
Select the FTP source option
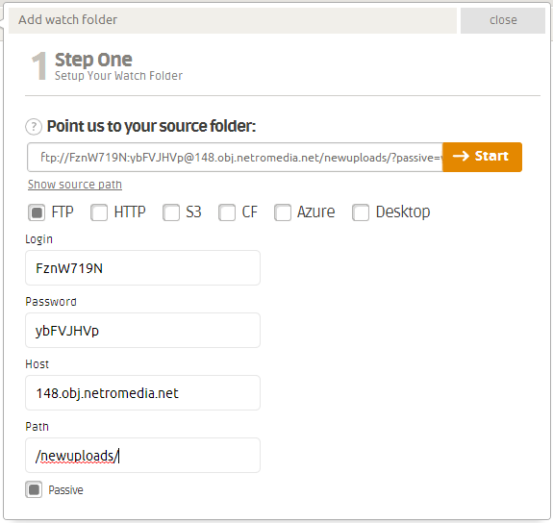(37, 212)
